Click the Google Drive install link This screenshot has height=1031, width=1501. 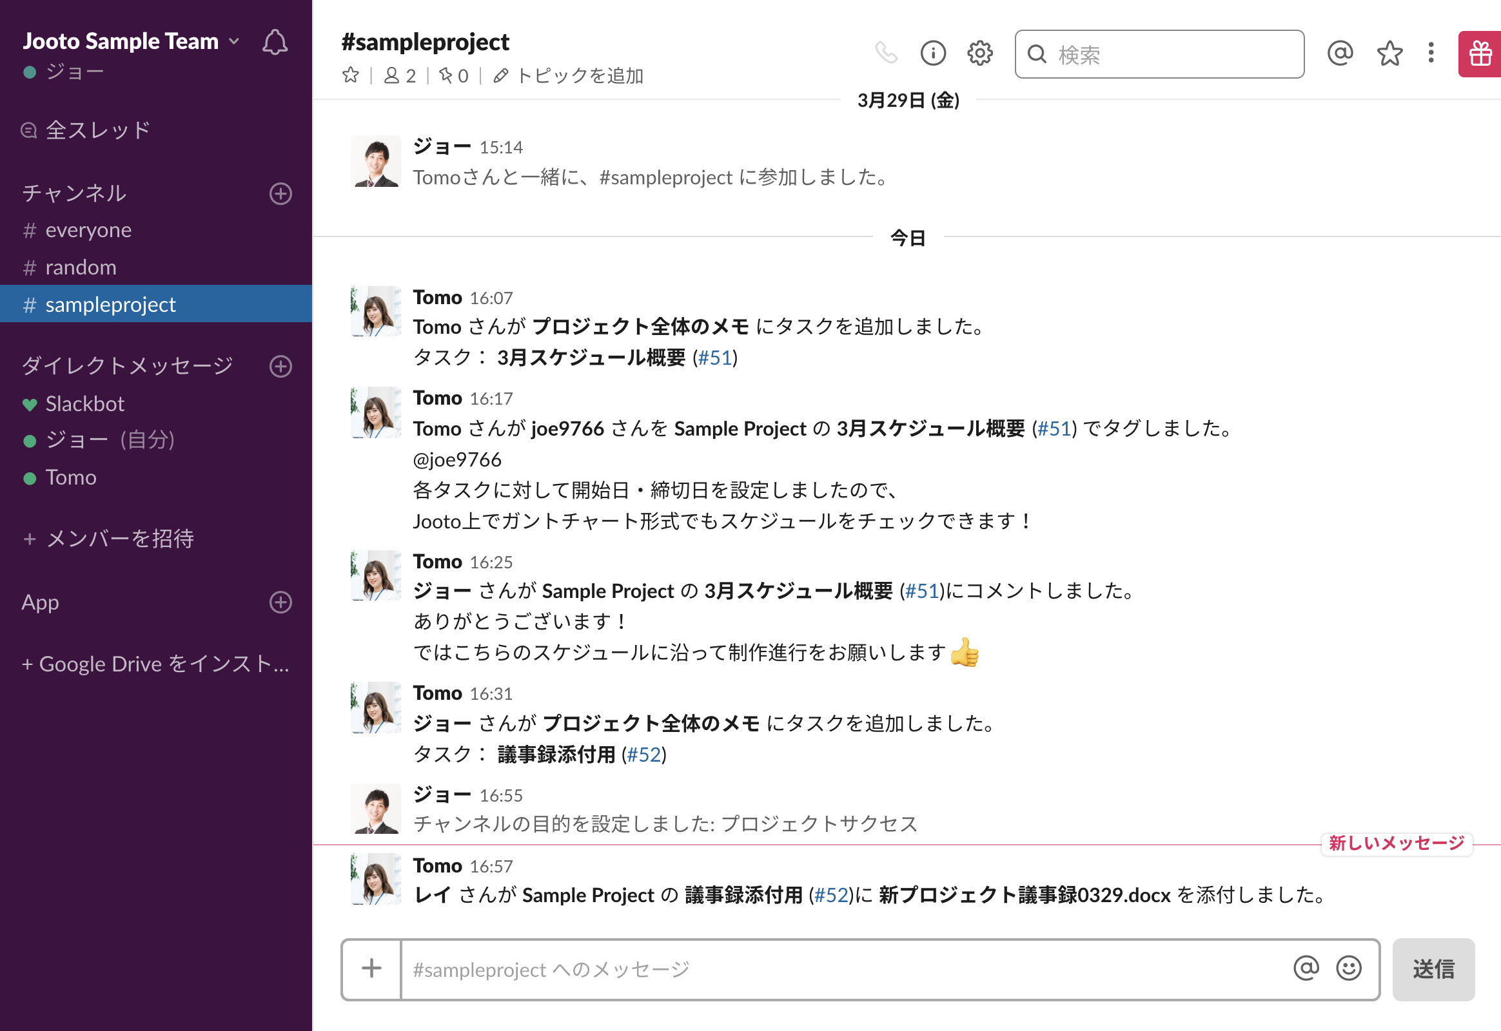156,664
